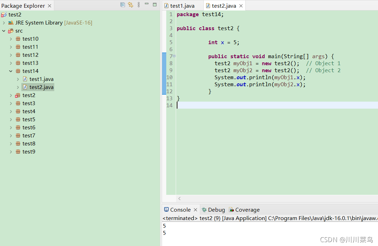Click the test8 package icon

(18, 144)
